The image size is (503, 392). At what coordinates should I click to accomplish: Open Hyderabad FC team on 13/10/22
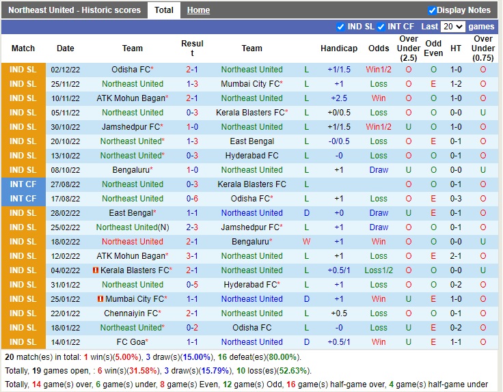[x=251, y=156]
